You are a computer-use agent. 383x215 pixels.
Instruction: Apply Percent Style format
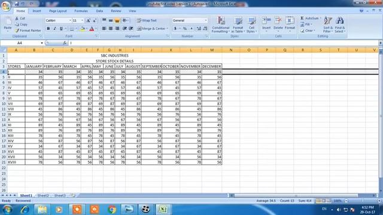pos(185,29)
